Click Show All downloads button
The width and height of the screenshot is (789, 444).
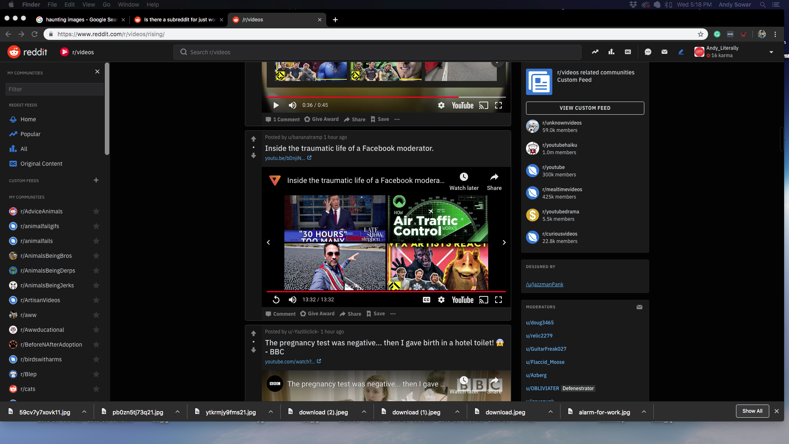click(x=752, y=411)
